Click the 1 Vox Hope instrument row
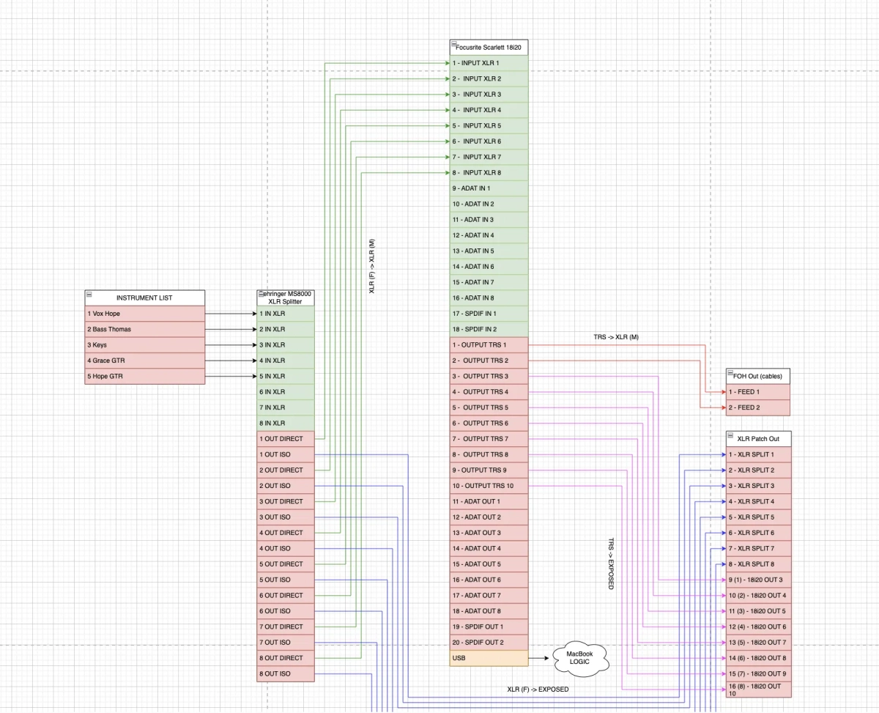Image resolution: width=879 pixels, height=713 pixels. (144, 314)
